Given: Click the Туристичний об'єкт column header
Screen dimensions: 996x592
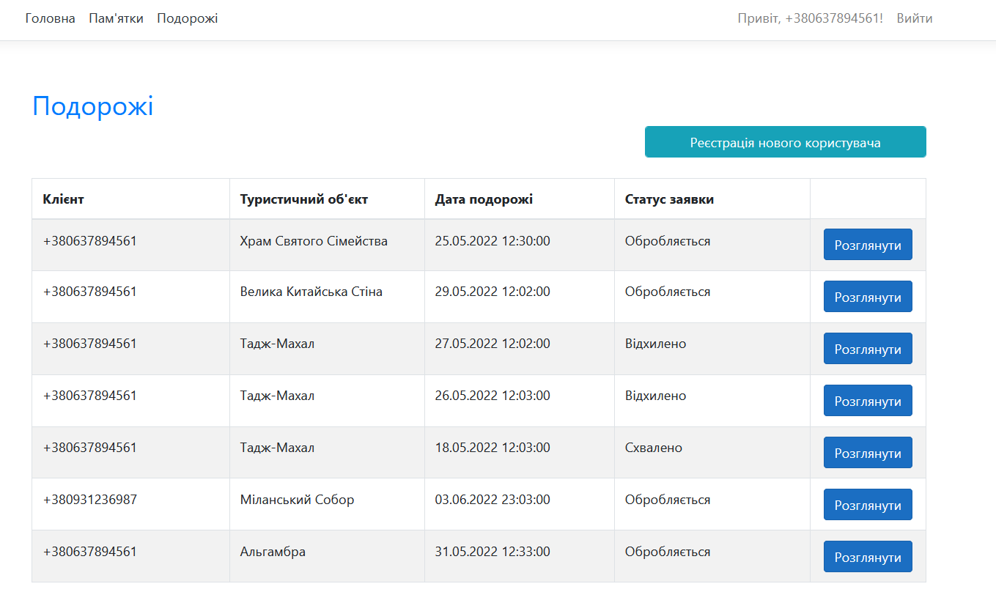Looking at the screenshot, I should coord(304,199).
